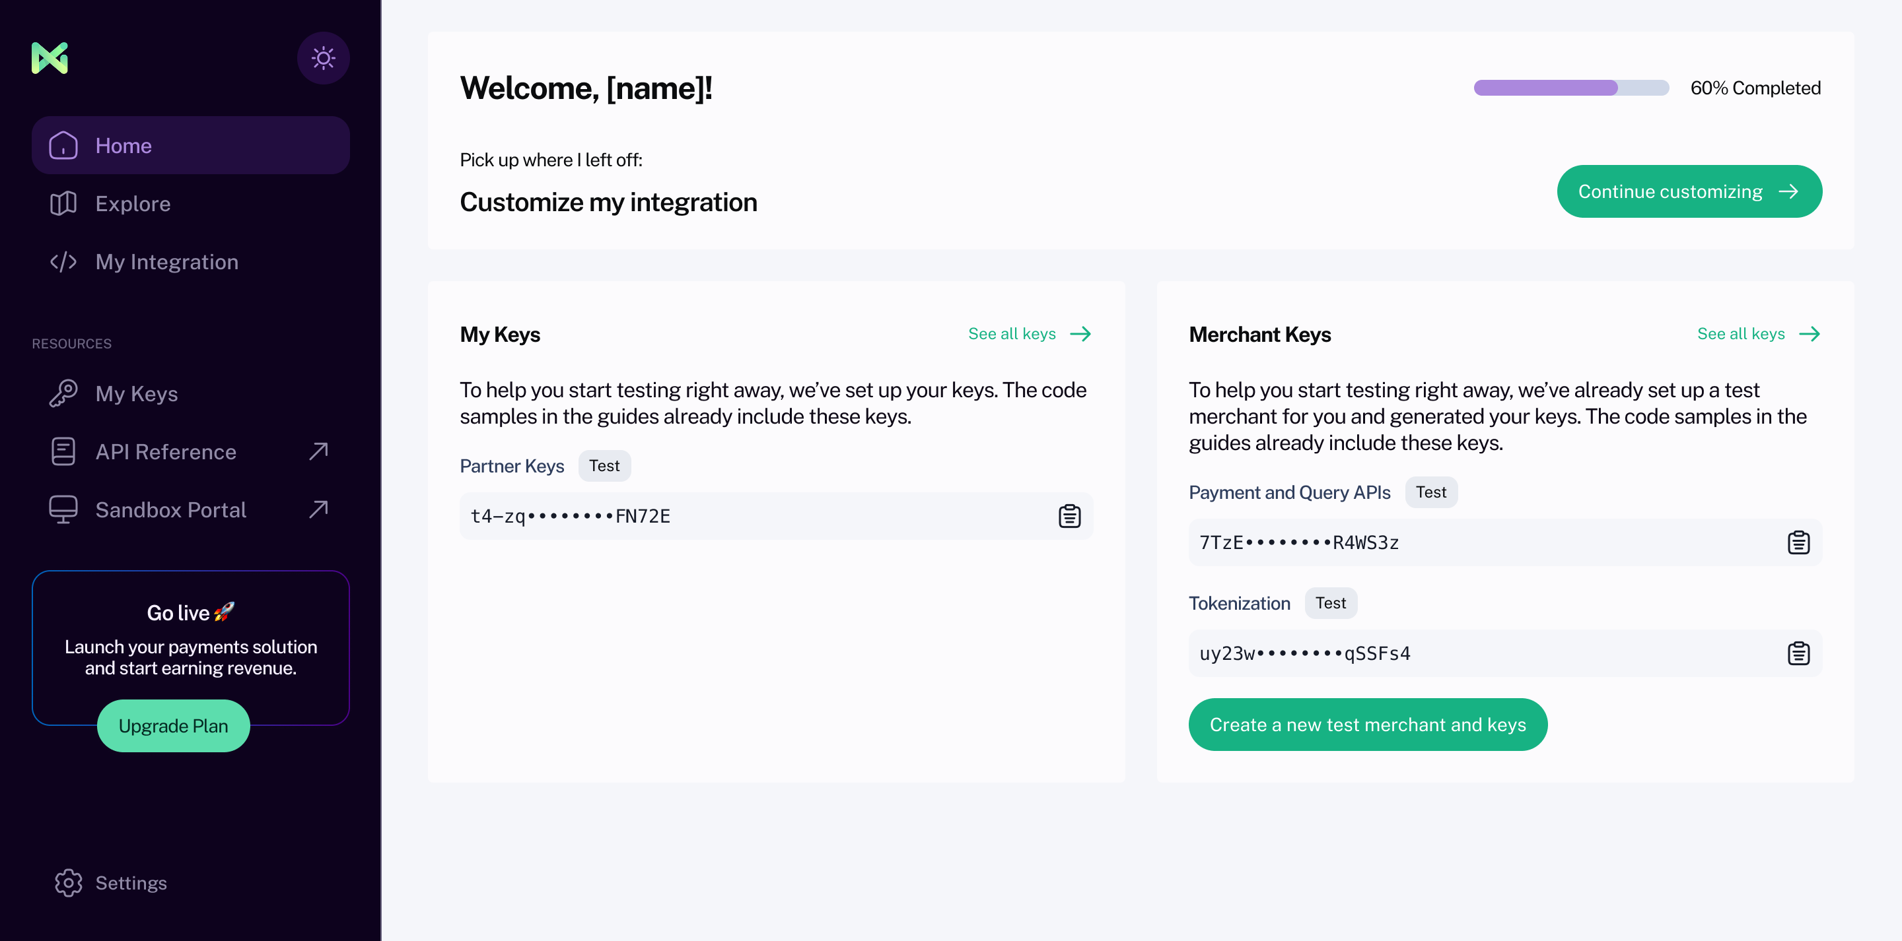Click the 'Partner Keys' label

pos(512,466)
